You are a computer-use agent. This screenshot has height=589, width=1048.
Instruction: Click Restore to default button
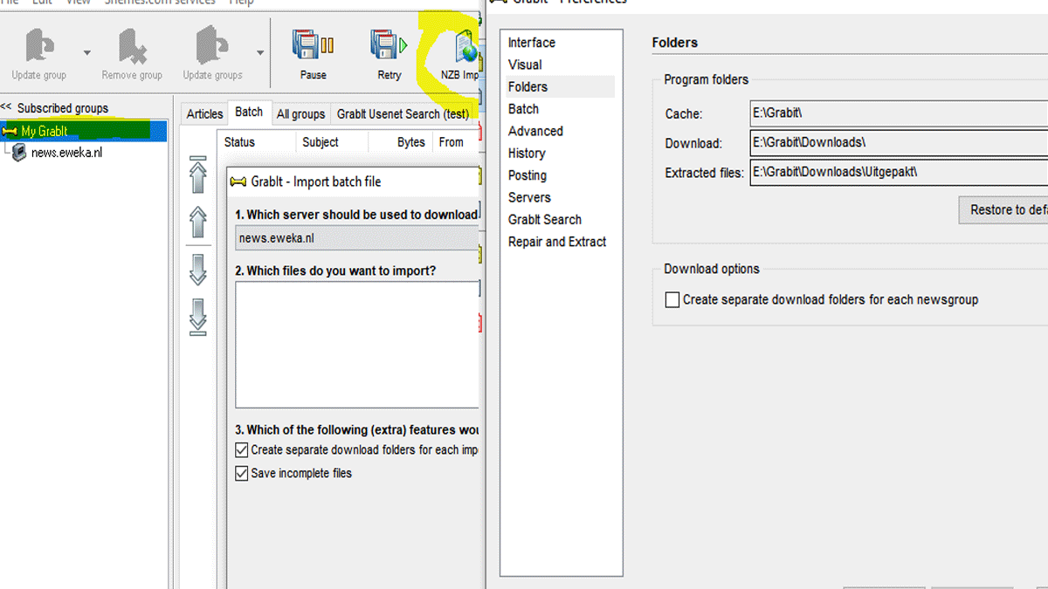[x=1004, y=210]
